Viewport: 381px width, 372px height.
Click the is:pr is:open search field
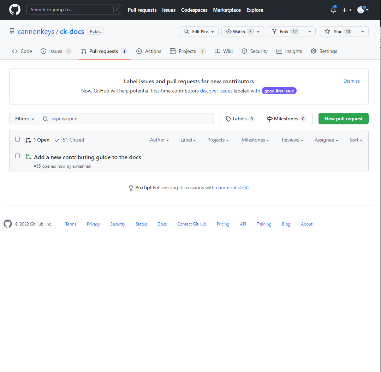tap(131, 119)
